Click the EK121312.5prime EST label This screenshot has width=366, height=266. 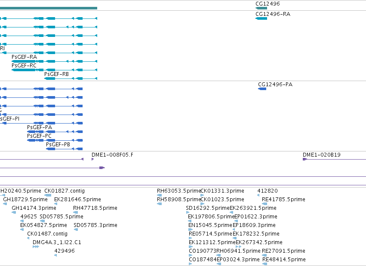click(212, 242)
